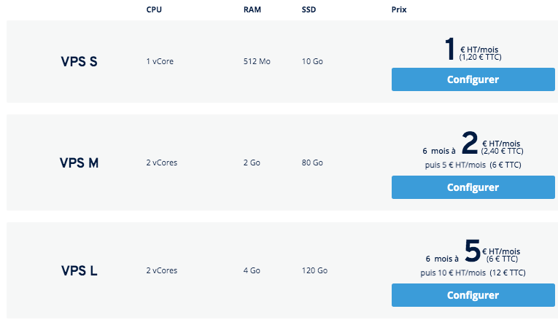Viewport: 558px width, 325px height.
Task: Click the Prix column header
Action: [399, 9]
